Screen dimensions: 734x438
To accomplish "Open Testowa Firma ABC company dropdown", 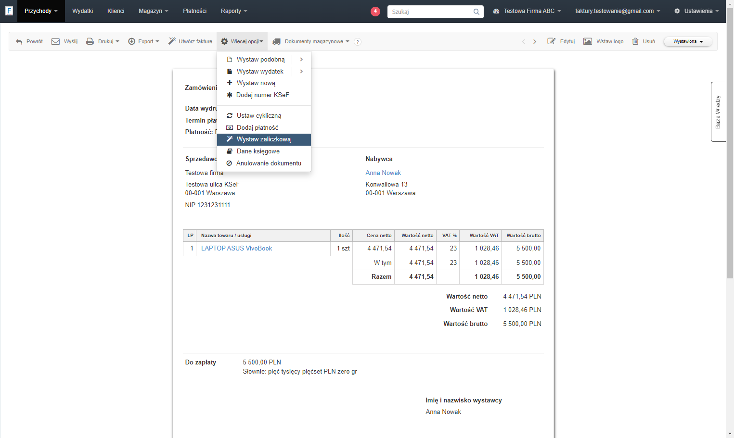I will pos(527,11).
